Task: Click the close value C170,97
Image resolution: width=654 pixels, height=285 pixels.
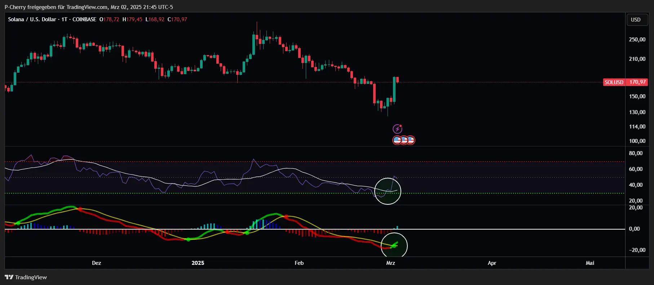Action: pos(177,19)
